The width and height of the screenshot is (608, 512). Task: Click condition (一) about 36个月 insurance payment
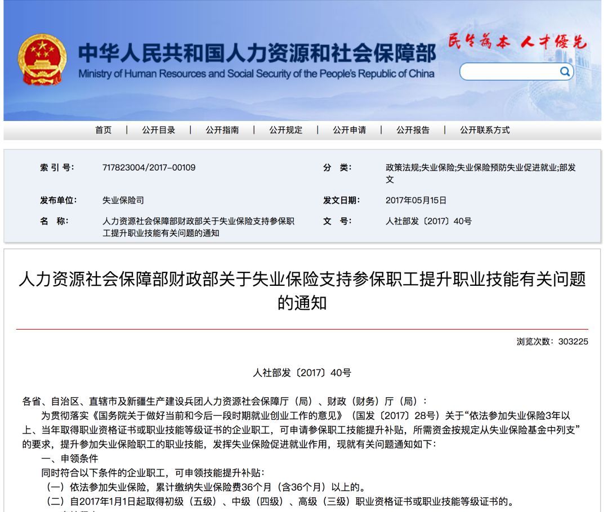(206, 487)
